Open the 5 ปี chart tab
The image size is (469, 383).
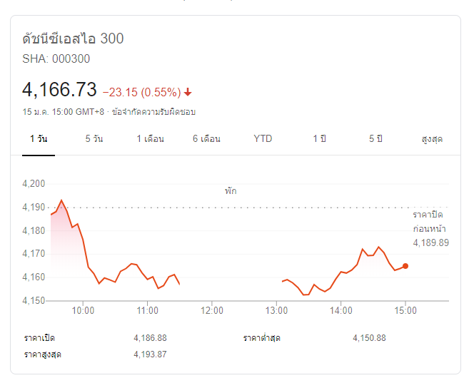(375, 138)
